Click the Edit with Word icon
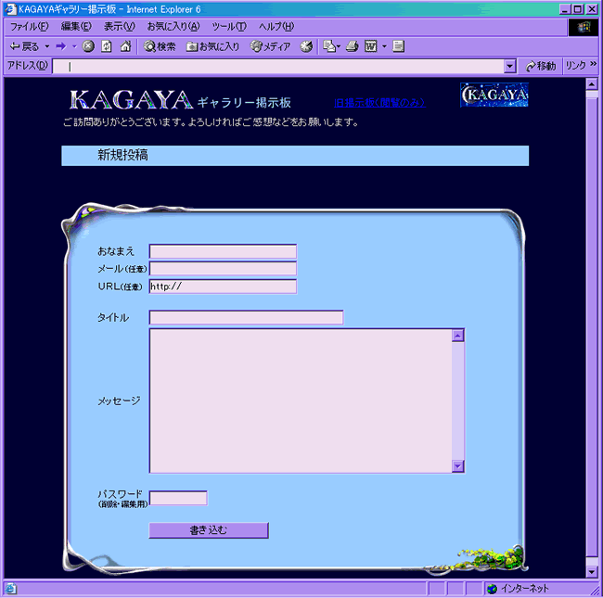The image size is (603, 598). 371,46
